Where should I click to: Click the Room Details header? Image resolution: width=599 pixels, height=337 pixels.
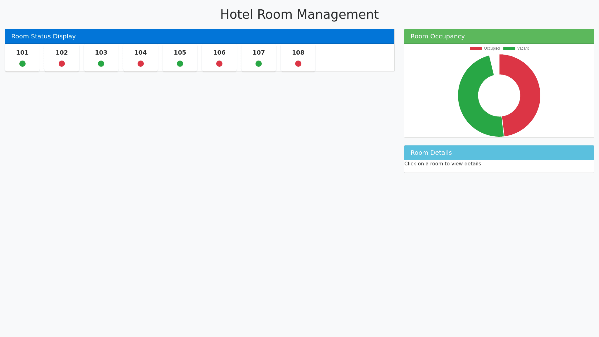[x=431, y=153]
